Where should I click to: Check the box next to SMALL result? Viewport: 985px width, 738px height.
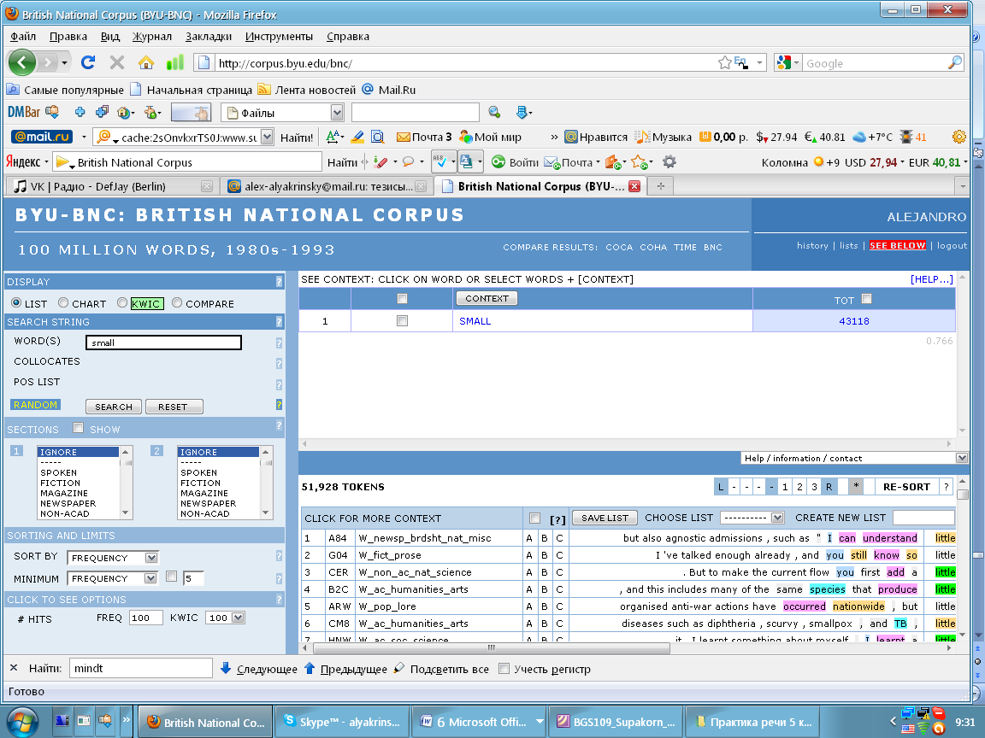click(x=402, y=321)
